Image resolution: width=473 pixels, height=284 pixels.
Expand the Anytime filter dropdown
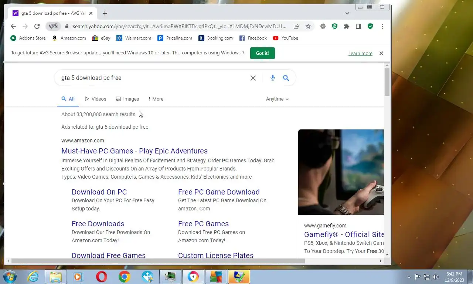coord(277,99)
